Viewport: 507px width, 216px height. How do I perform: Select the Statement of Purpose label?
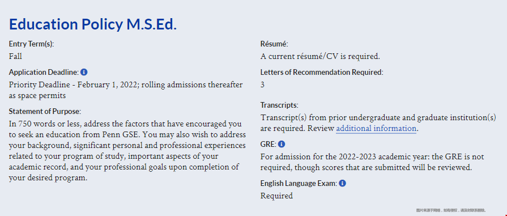point(45,111)
